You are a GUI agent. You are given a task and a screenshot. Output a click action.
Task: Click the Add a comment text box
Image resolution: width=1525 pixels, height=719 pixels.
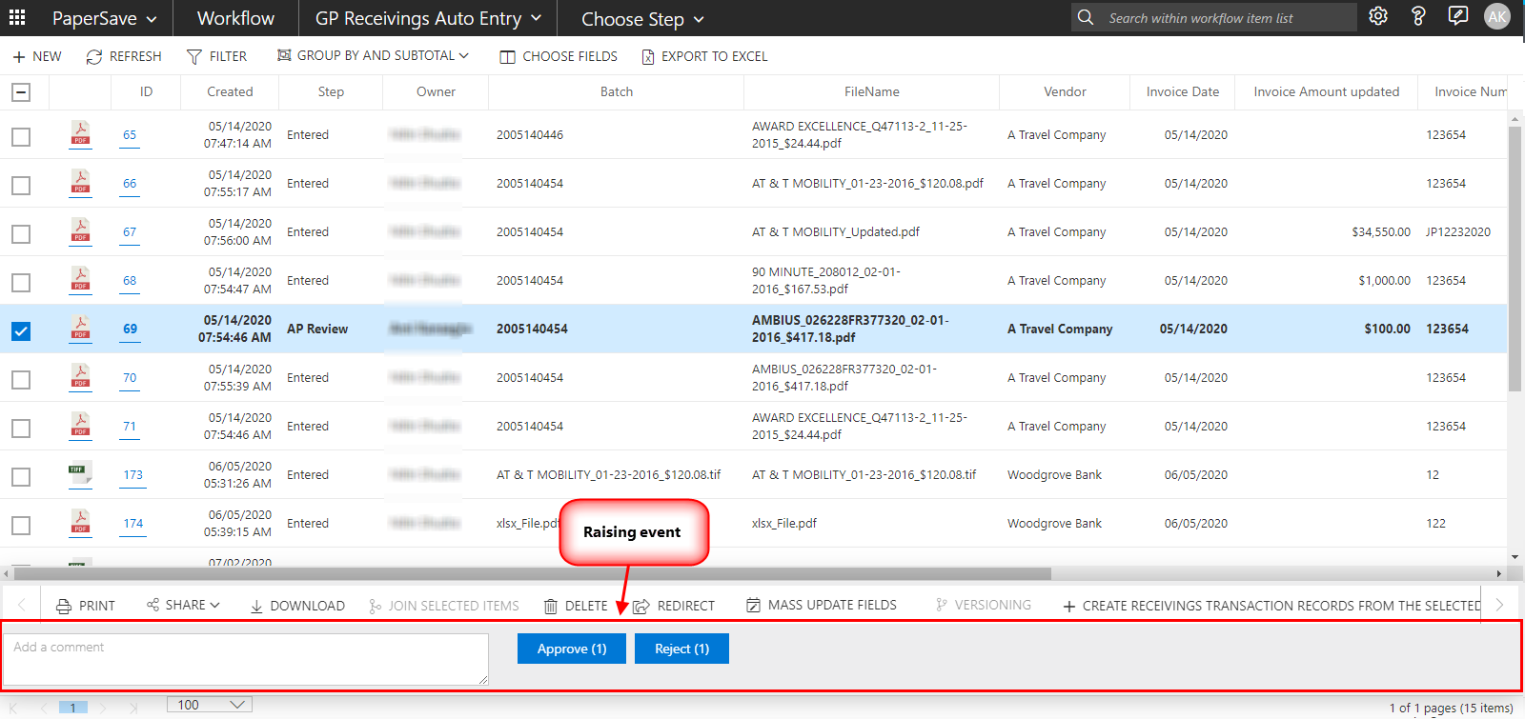click(245, 658)
